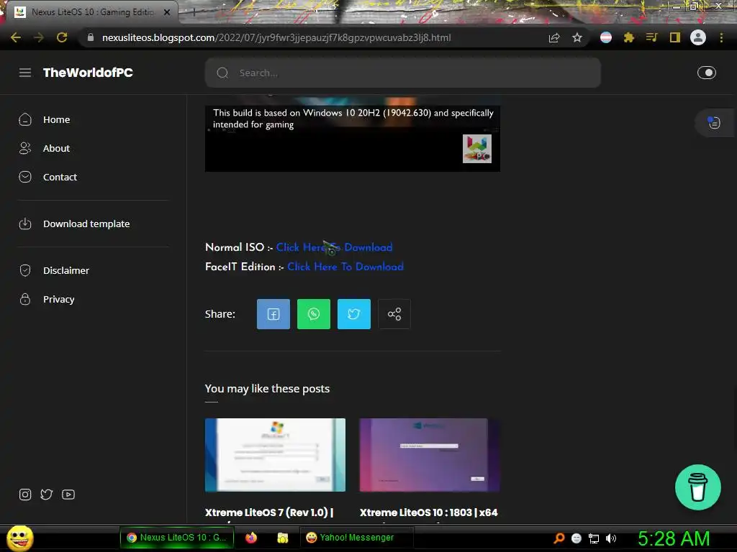
Task: Select Download template in the sidebar
Action: click(86, 224)
